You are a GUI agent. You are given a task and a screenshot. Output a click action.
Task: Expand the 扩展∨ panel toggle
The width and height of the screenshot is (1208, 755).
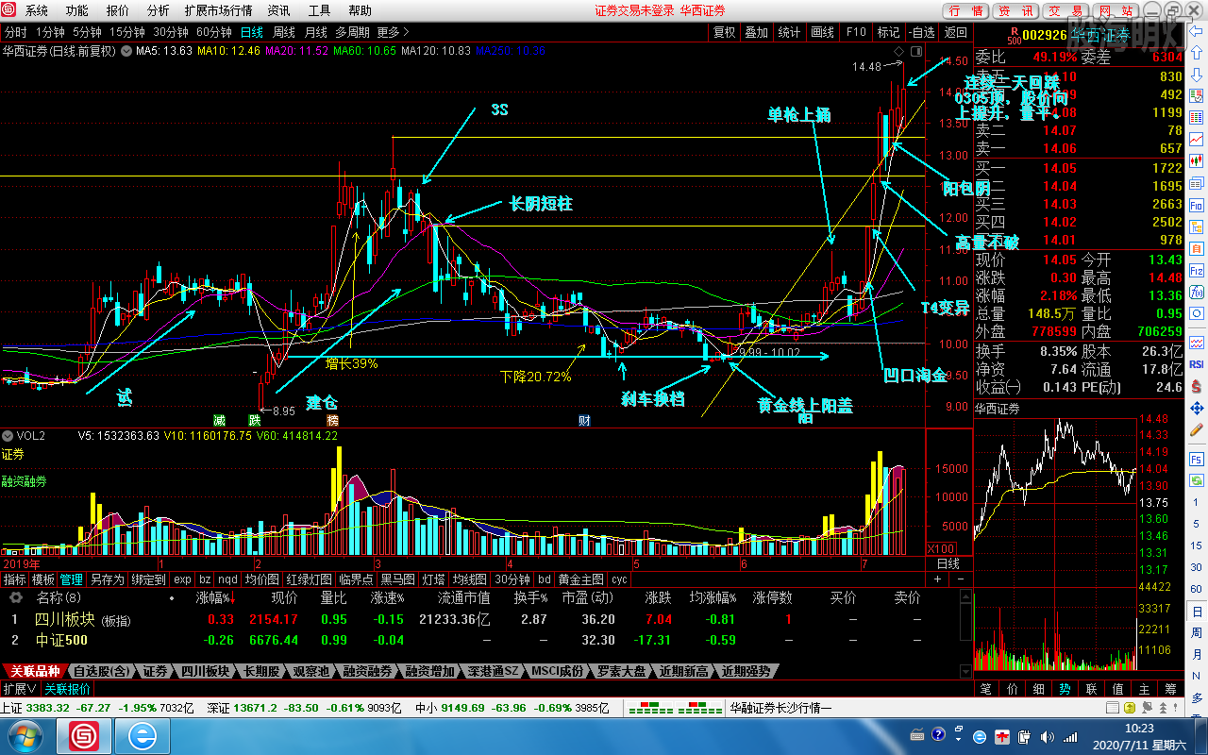click(x=20, y=690)
